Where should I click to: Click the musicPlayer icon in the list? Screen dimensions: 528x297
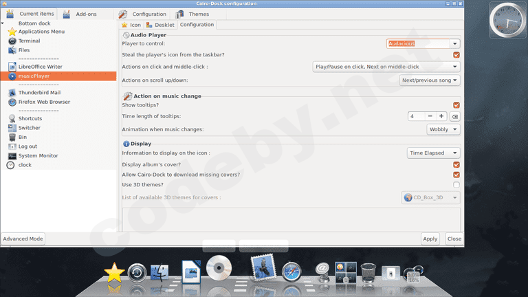[12, 76]
